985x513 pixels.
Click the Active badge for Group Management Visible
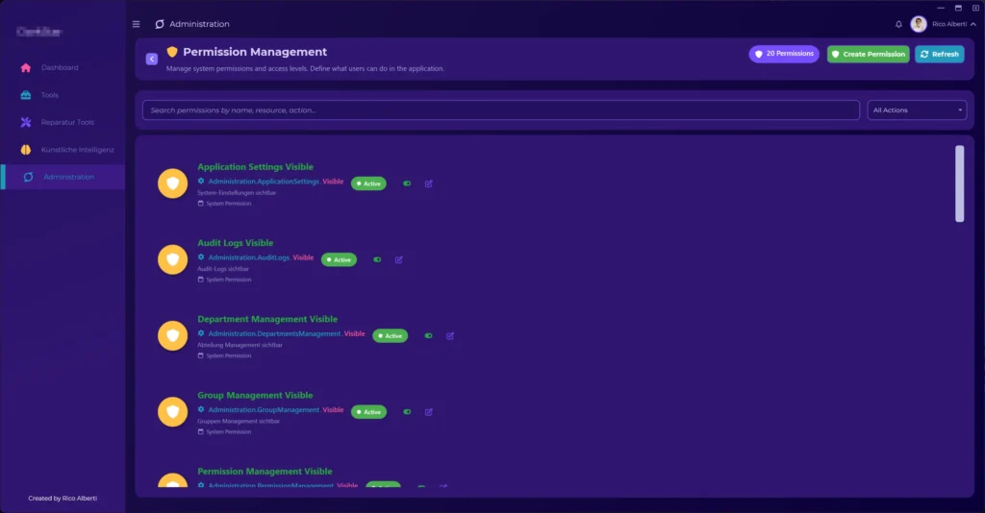pyautogui.click(x=368, y=412)
